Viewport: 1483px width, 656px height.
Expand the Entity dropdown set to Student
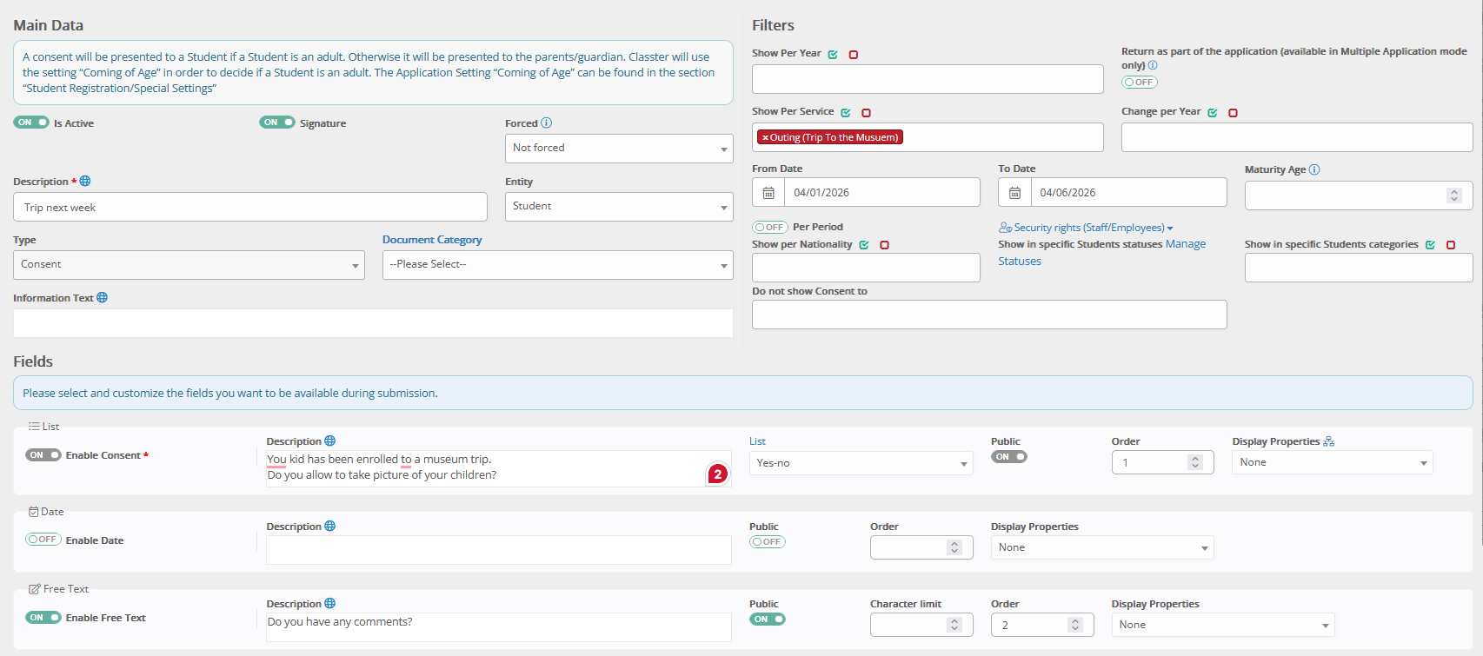click(x=618, y=207)
